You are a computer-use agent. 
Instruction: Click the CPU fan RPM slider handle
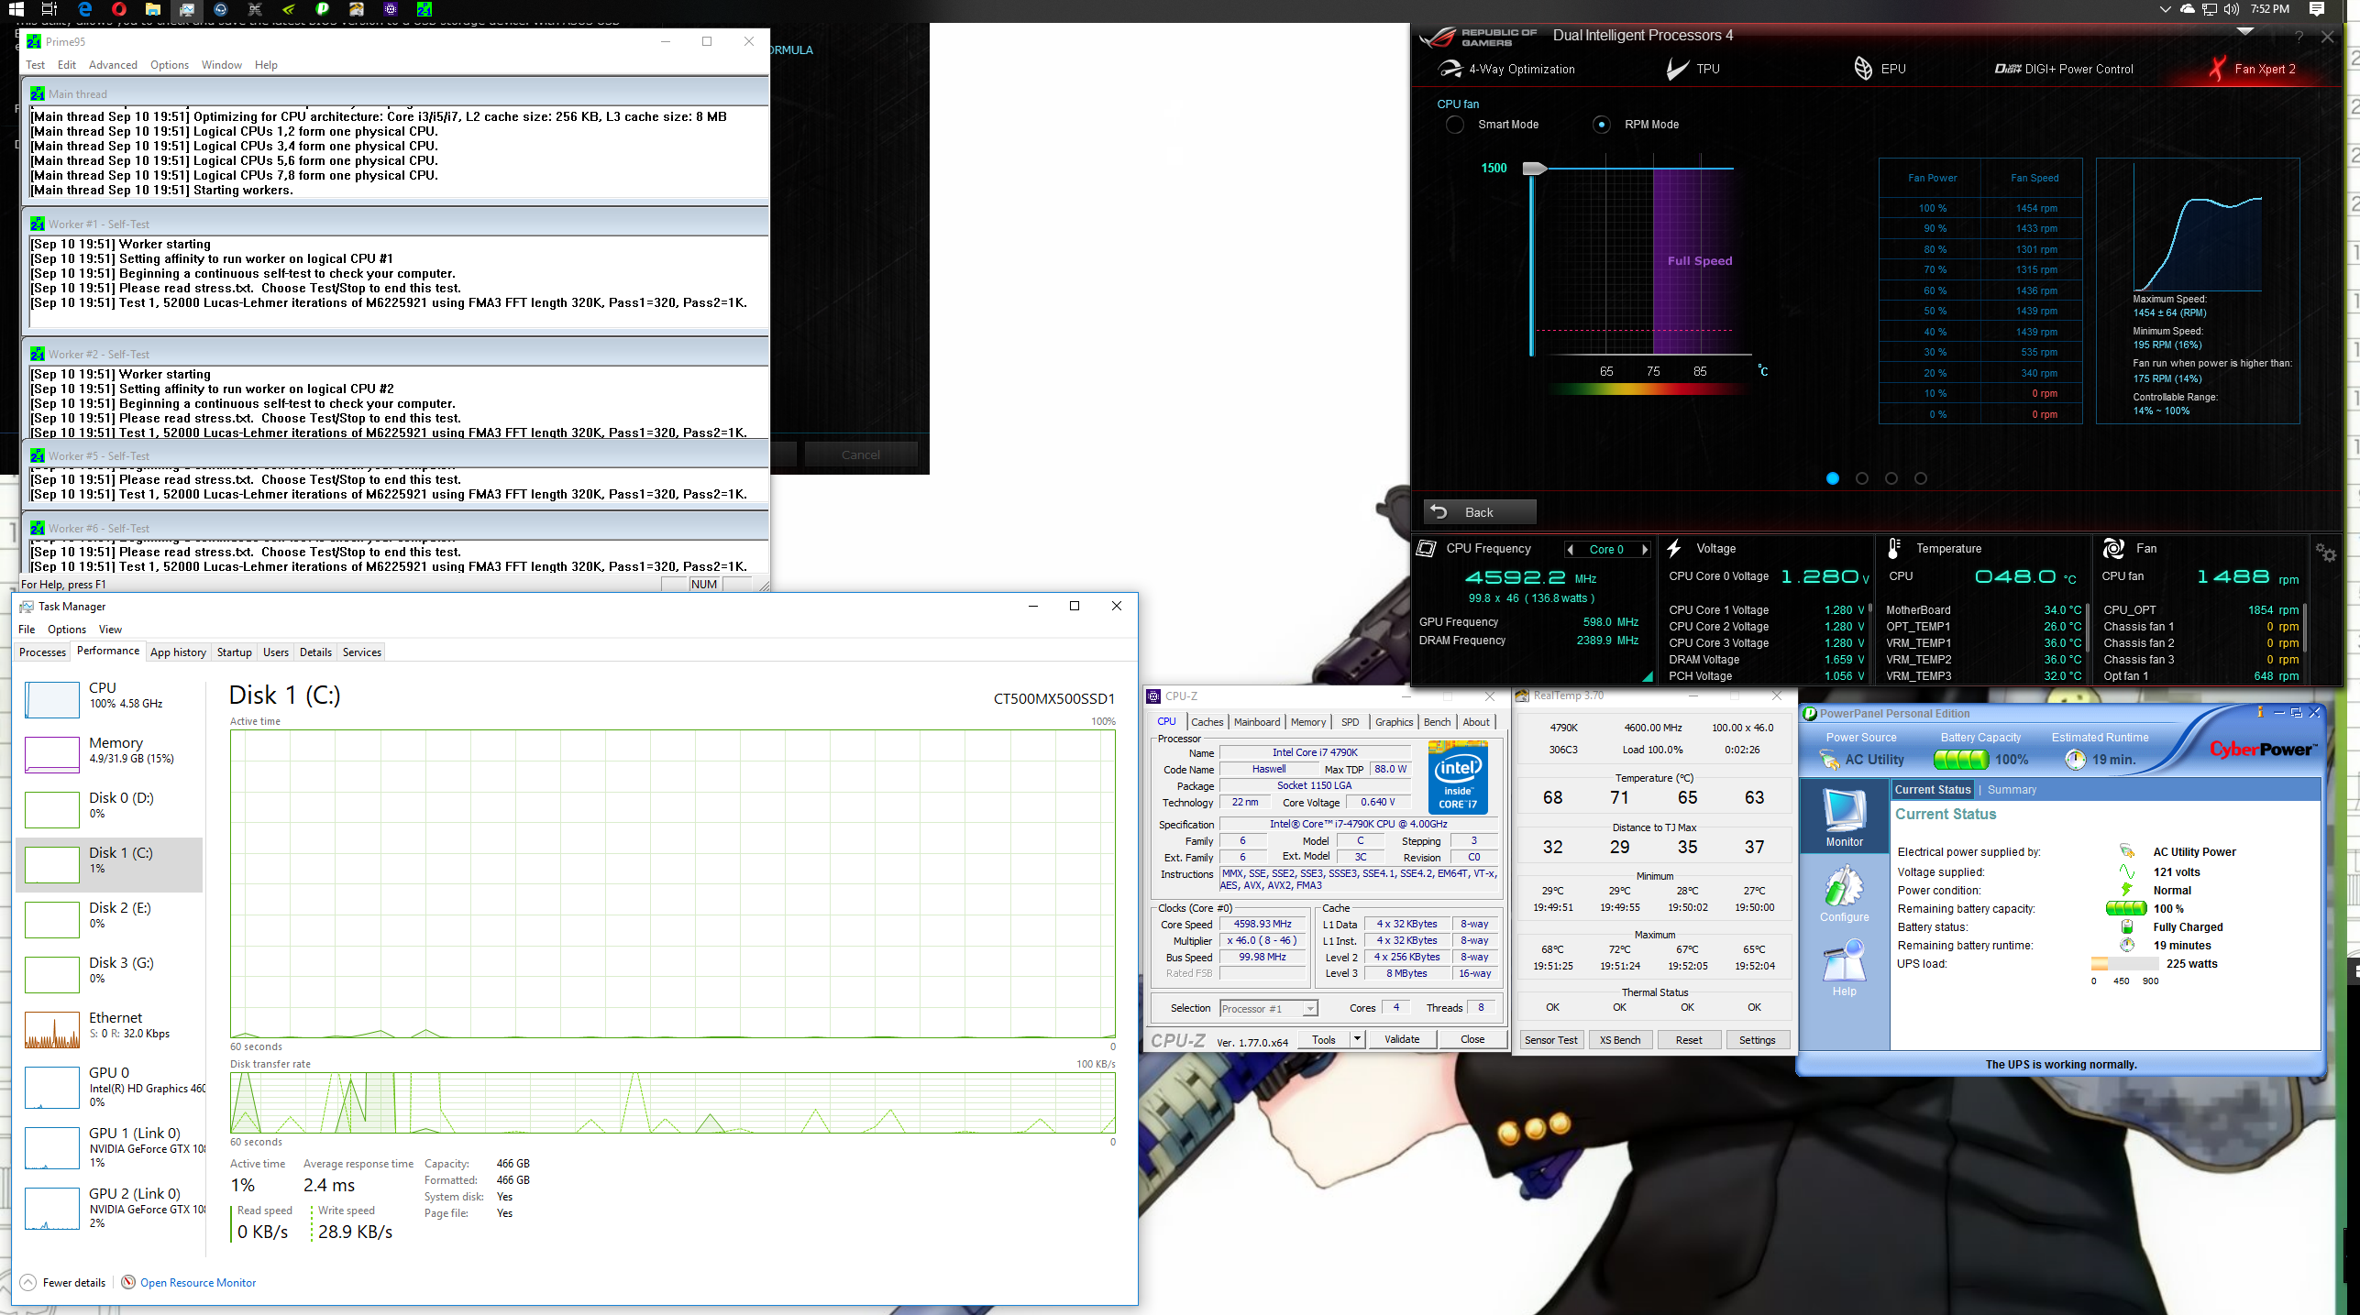tap(1534, 169)
